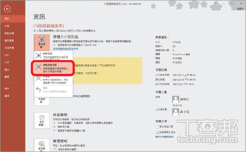
Task: Click the file path breadcrumb under the title
Action: coord(65,31)
